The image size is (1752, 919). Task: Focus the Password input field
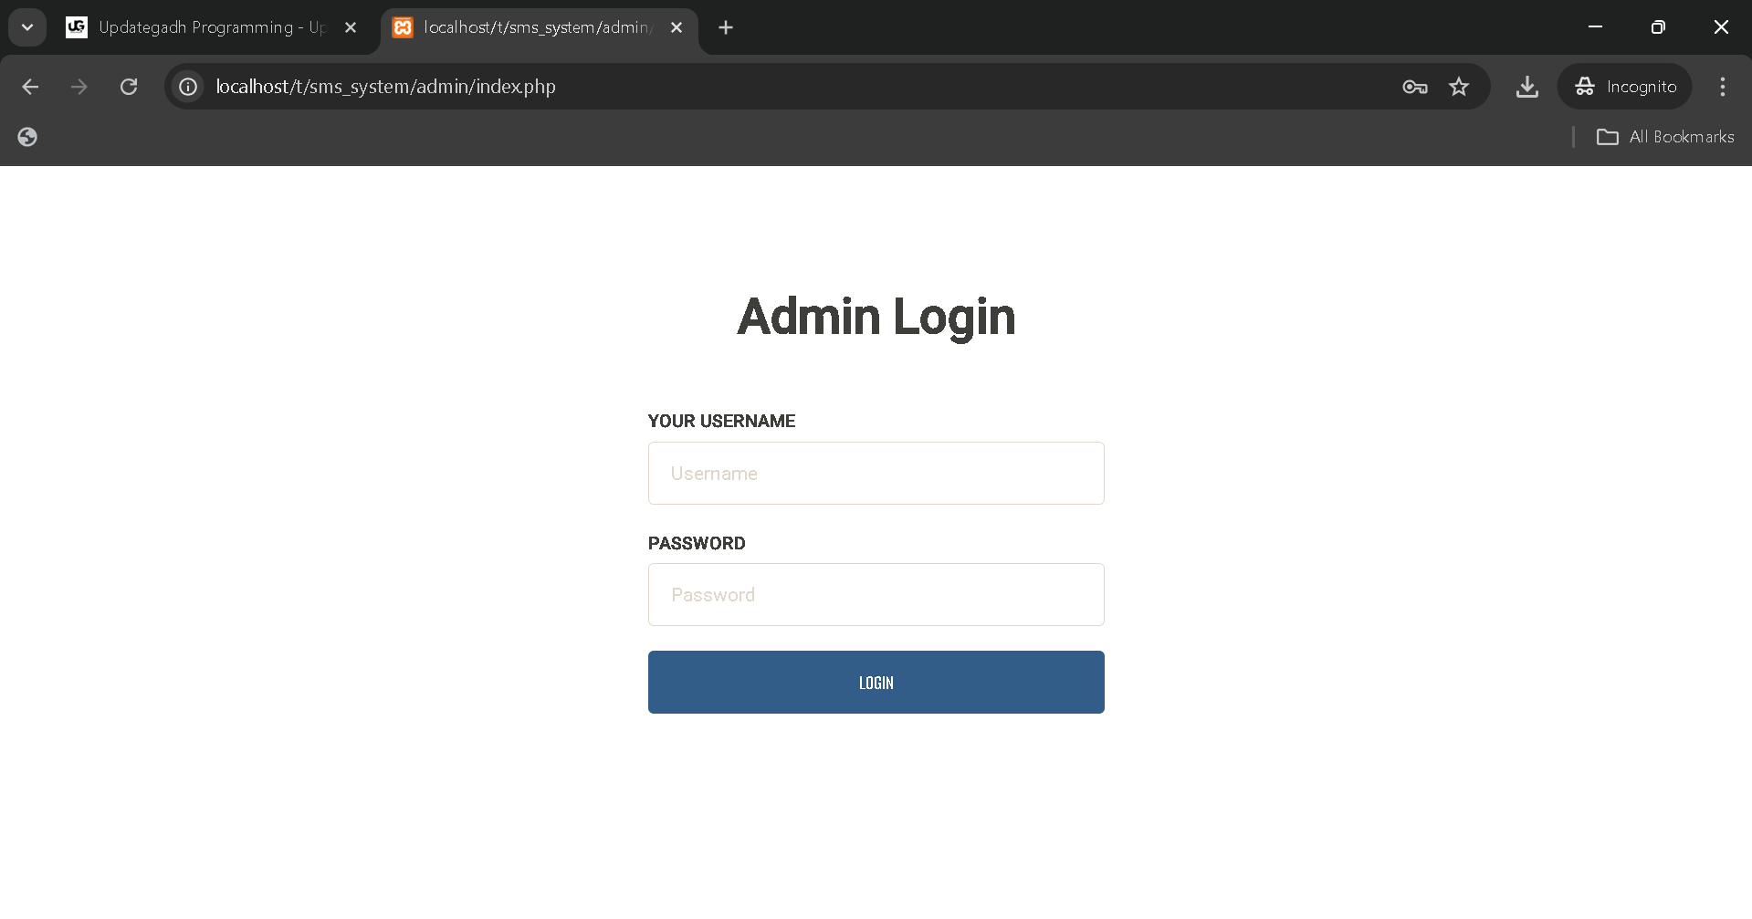(x=876, y=595)
